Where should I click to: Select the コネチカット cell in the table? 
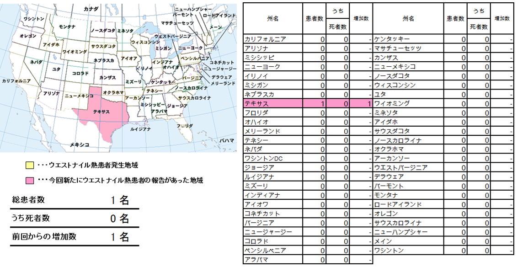click(x=273, y=214)
